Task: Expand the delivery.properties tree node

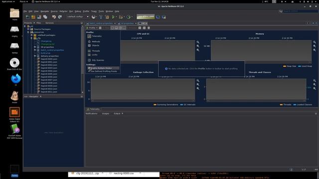Action: [35, 56]
